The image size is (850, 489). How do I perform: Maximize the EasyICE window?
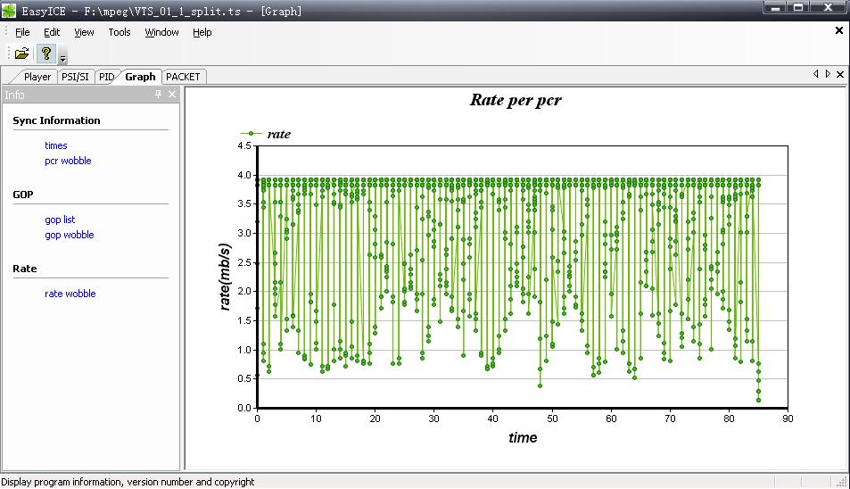798,8
